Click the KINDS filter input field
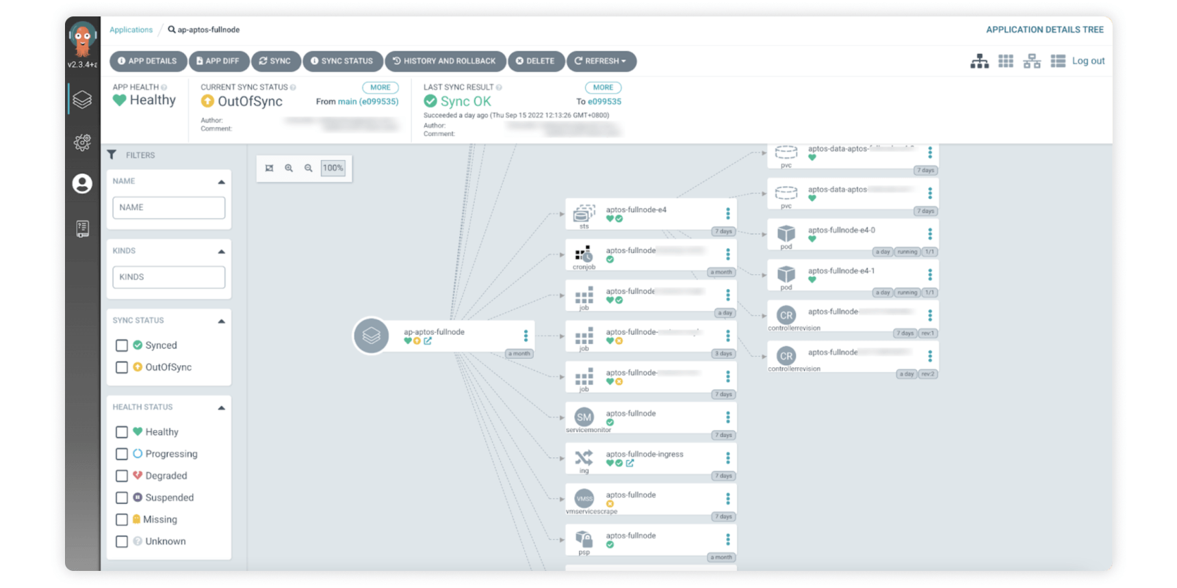 click(168, 277)
